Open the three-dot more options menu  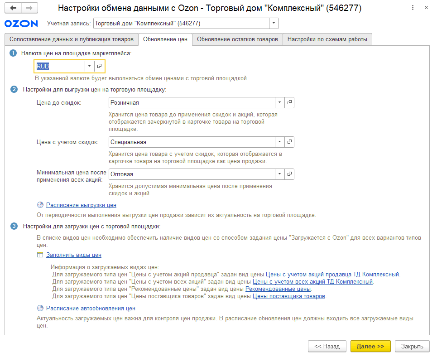[x=413, y=8]
